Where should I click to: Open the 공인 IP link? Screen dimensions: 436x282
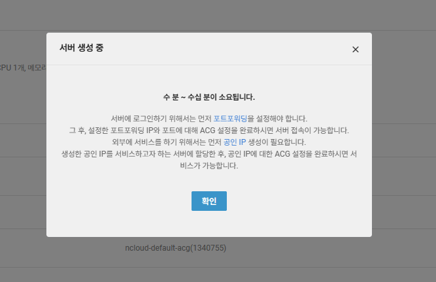pyautogui.click(x=235, y=142)
